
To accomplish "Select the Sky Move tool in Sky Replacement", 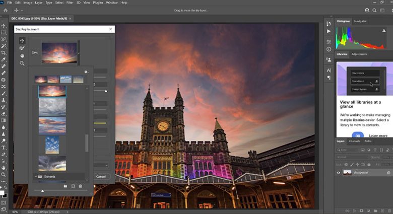I will point(22,41).
